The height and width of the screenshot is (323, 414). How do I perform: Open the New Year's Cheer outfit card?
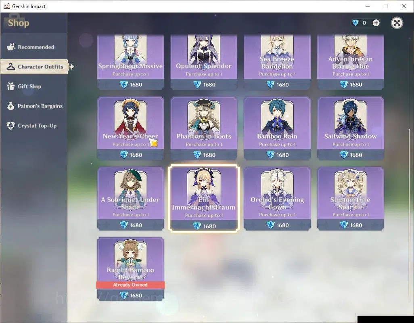click(130, 128)
